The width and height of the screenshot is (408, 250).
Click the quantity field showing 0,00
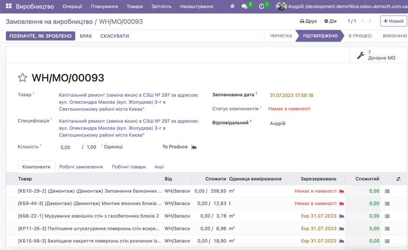click(66, 147)
